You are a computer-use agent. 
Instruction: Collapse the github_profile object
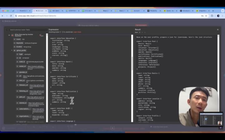point(12,50)
